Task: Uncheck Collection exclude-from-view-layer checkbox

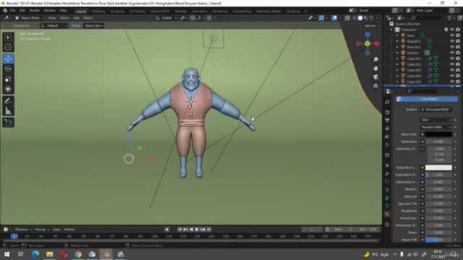Action: [x=446, y=30]
